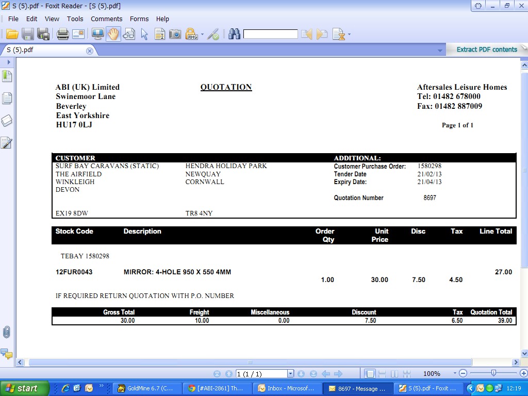Click the Find text search box
Image resolution: width=528 pixels, height=396 pixels.
pyautogui.click(x=270, y=35)
